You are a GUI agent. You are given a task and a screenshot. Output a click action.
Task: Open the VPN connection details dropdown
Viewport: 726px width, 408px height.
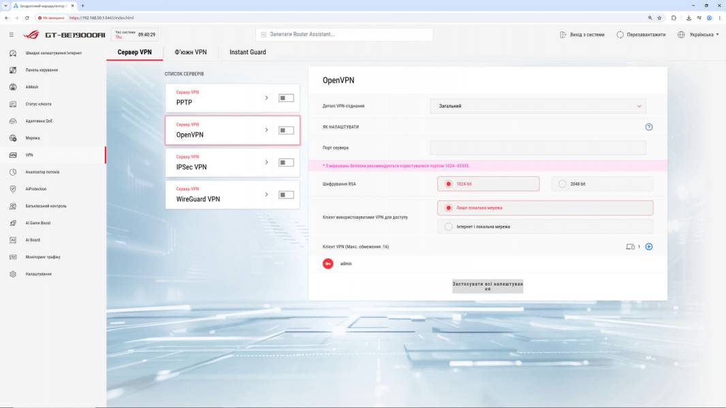coord(537,106)
